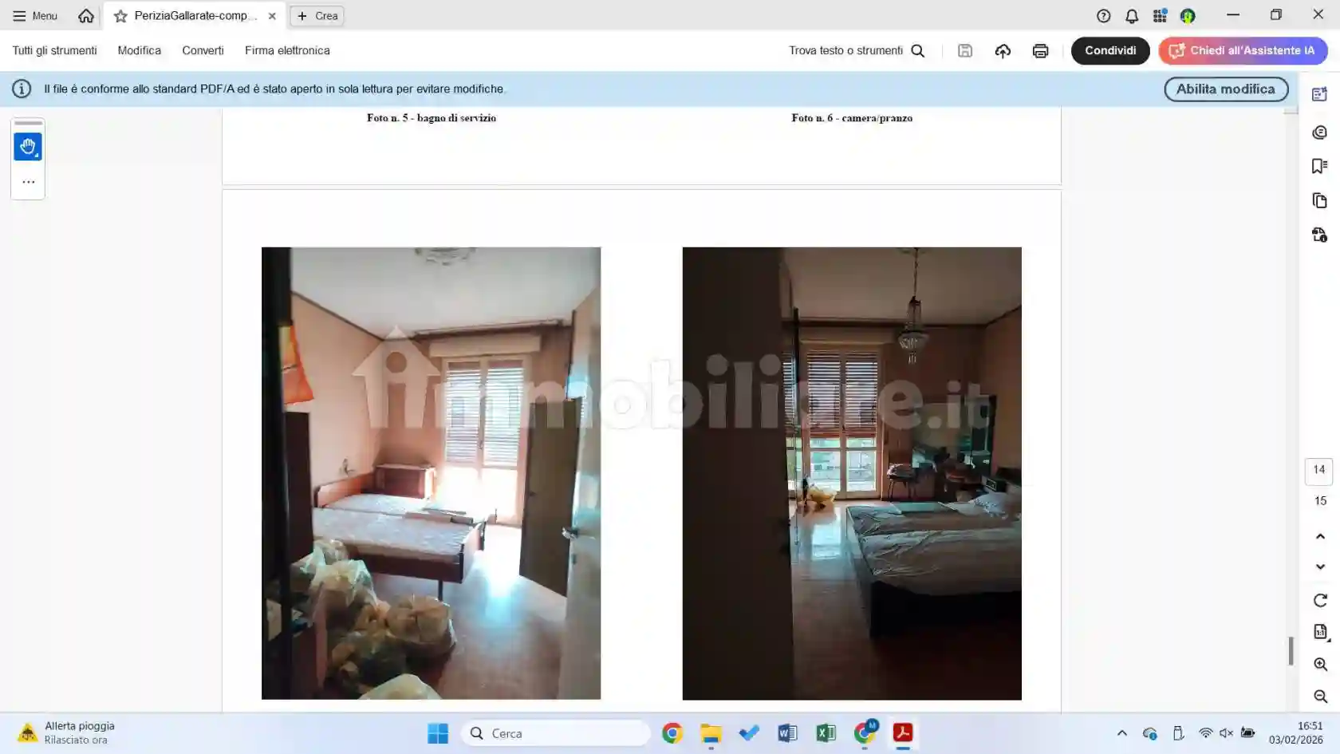1340x754 pixels.
Task: Open the Menu hamburger menu
Action: tap(35, 16)
